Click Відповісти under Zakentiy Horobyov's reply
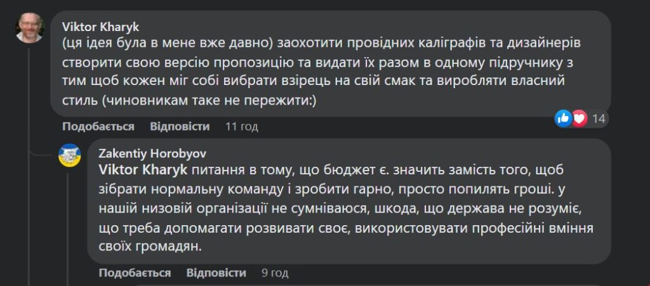This screenshot has width=650, height=286. (x=216, y=273)
